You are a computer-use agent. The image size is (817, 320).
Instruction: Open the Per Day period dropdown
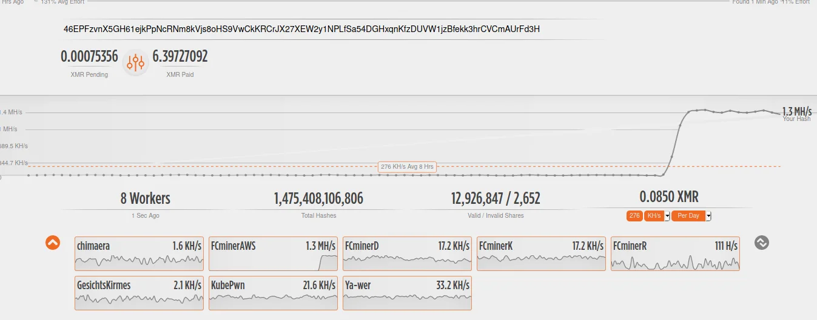click(x=691, y=216)
